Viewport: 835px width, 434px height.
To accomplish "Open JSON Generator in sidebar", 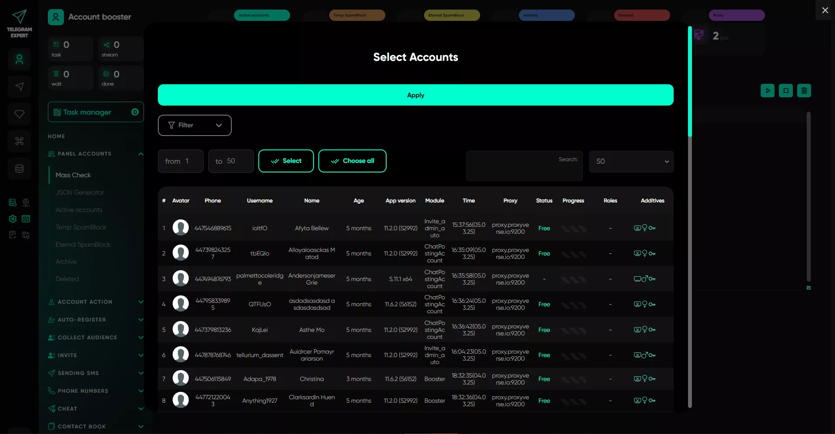I will pos(80,192).
